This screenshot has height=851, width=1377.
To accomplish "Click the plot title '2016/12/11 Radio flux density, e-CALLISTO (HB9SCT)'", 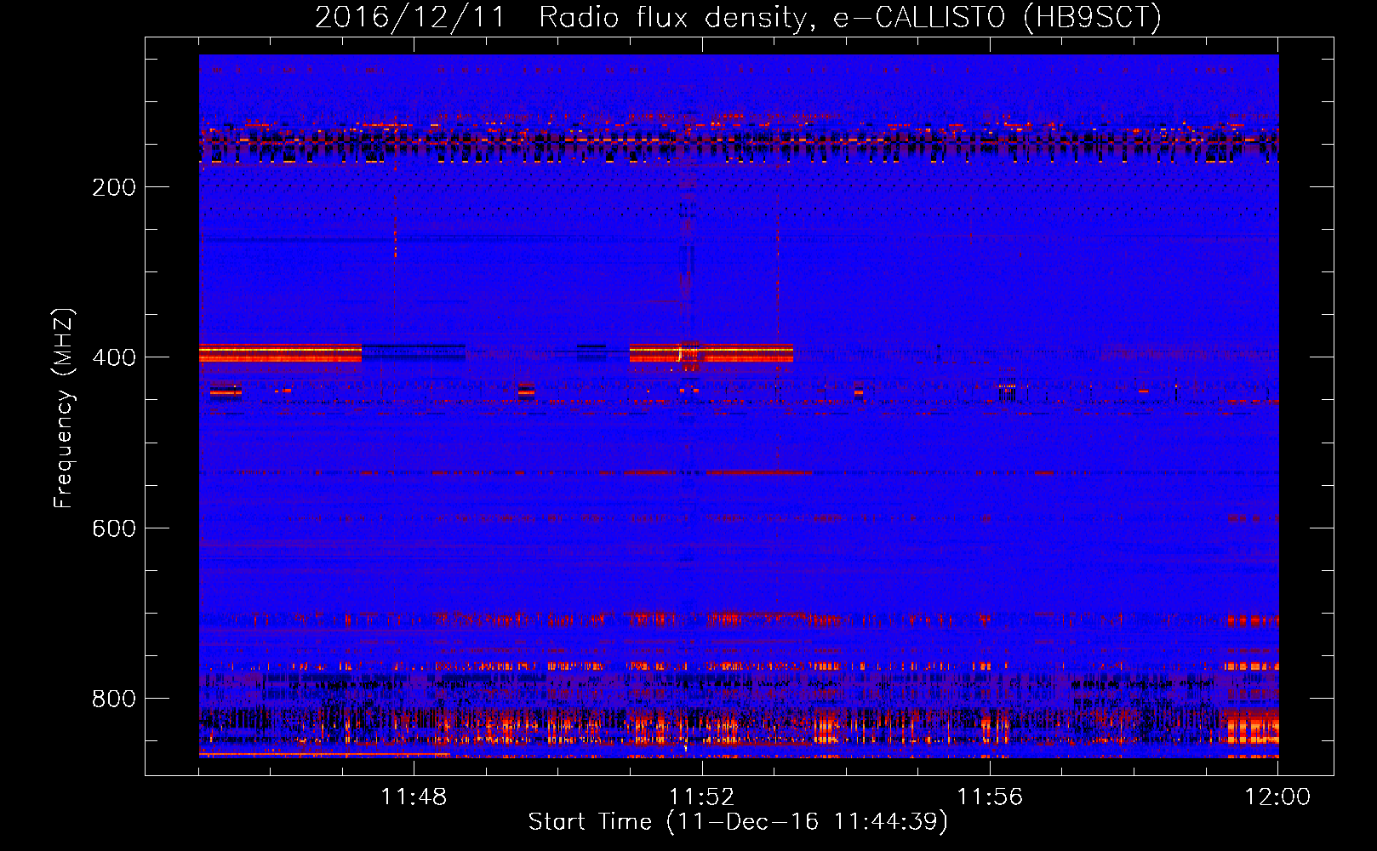I will click(738, 17).
